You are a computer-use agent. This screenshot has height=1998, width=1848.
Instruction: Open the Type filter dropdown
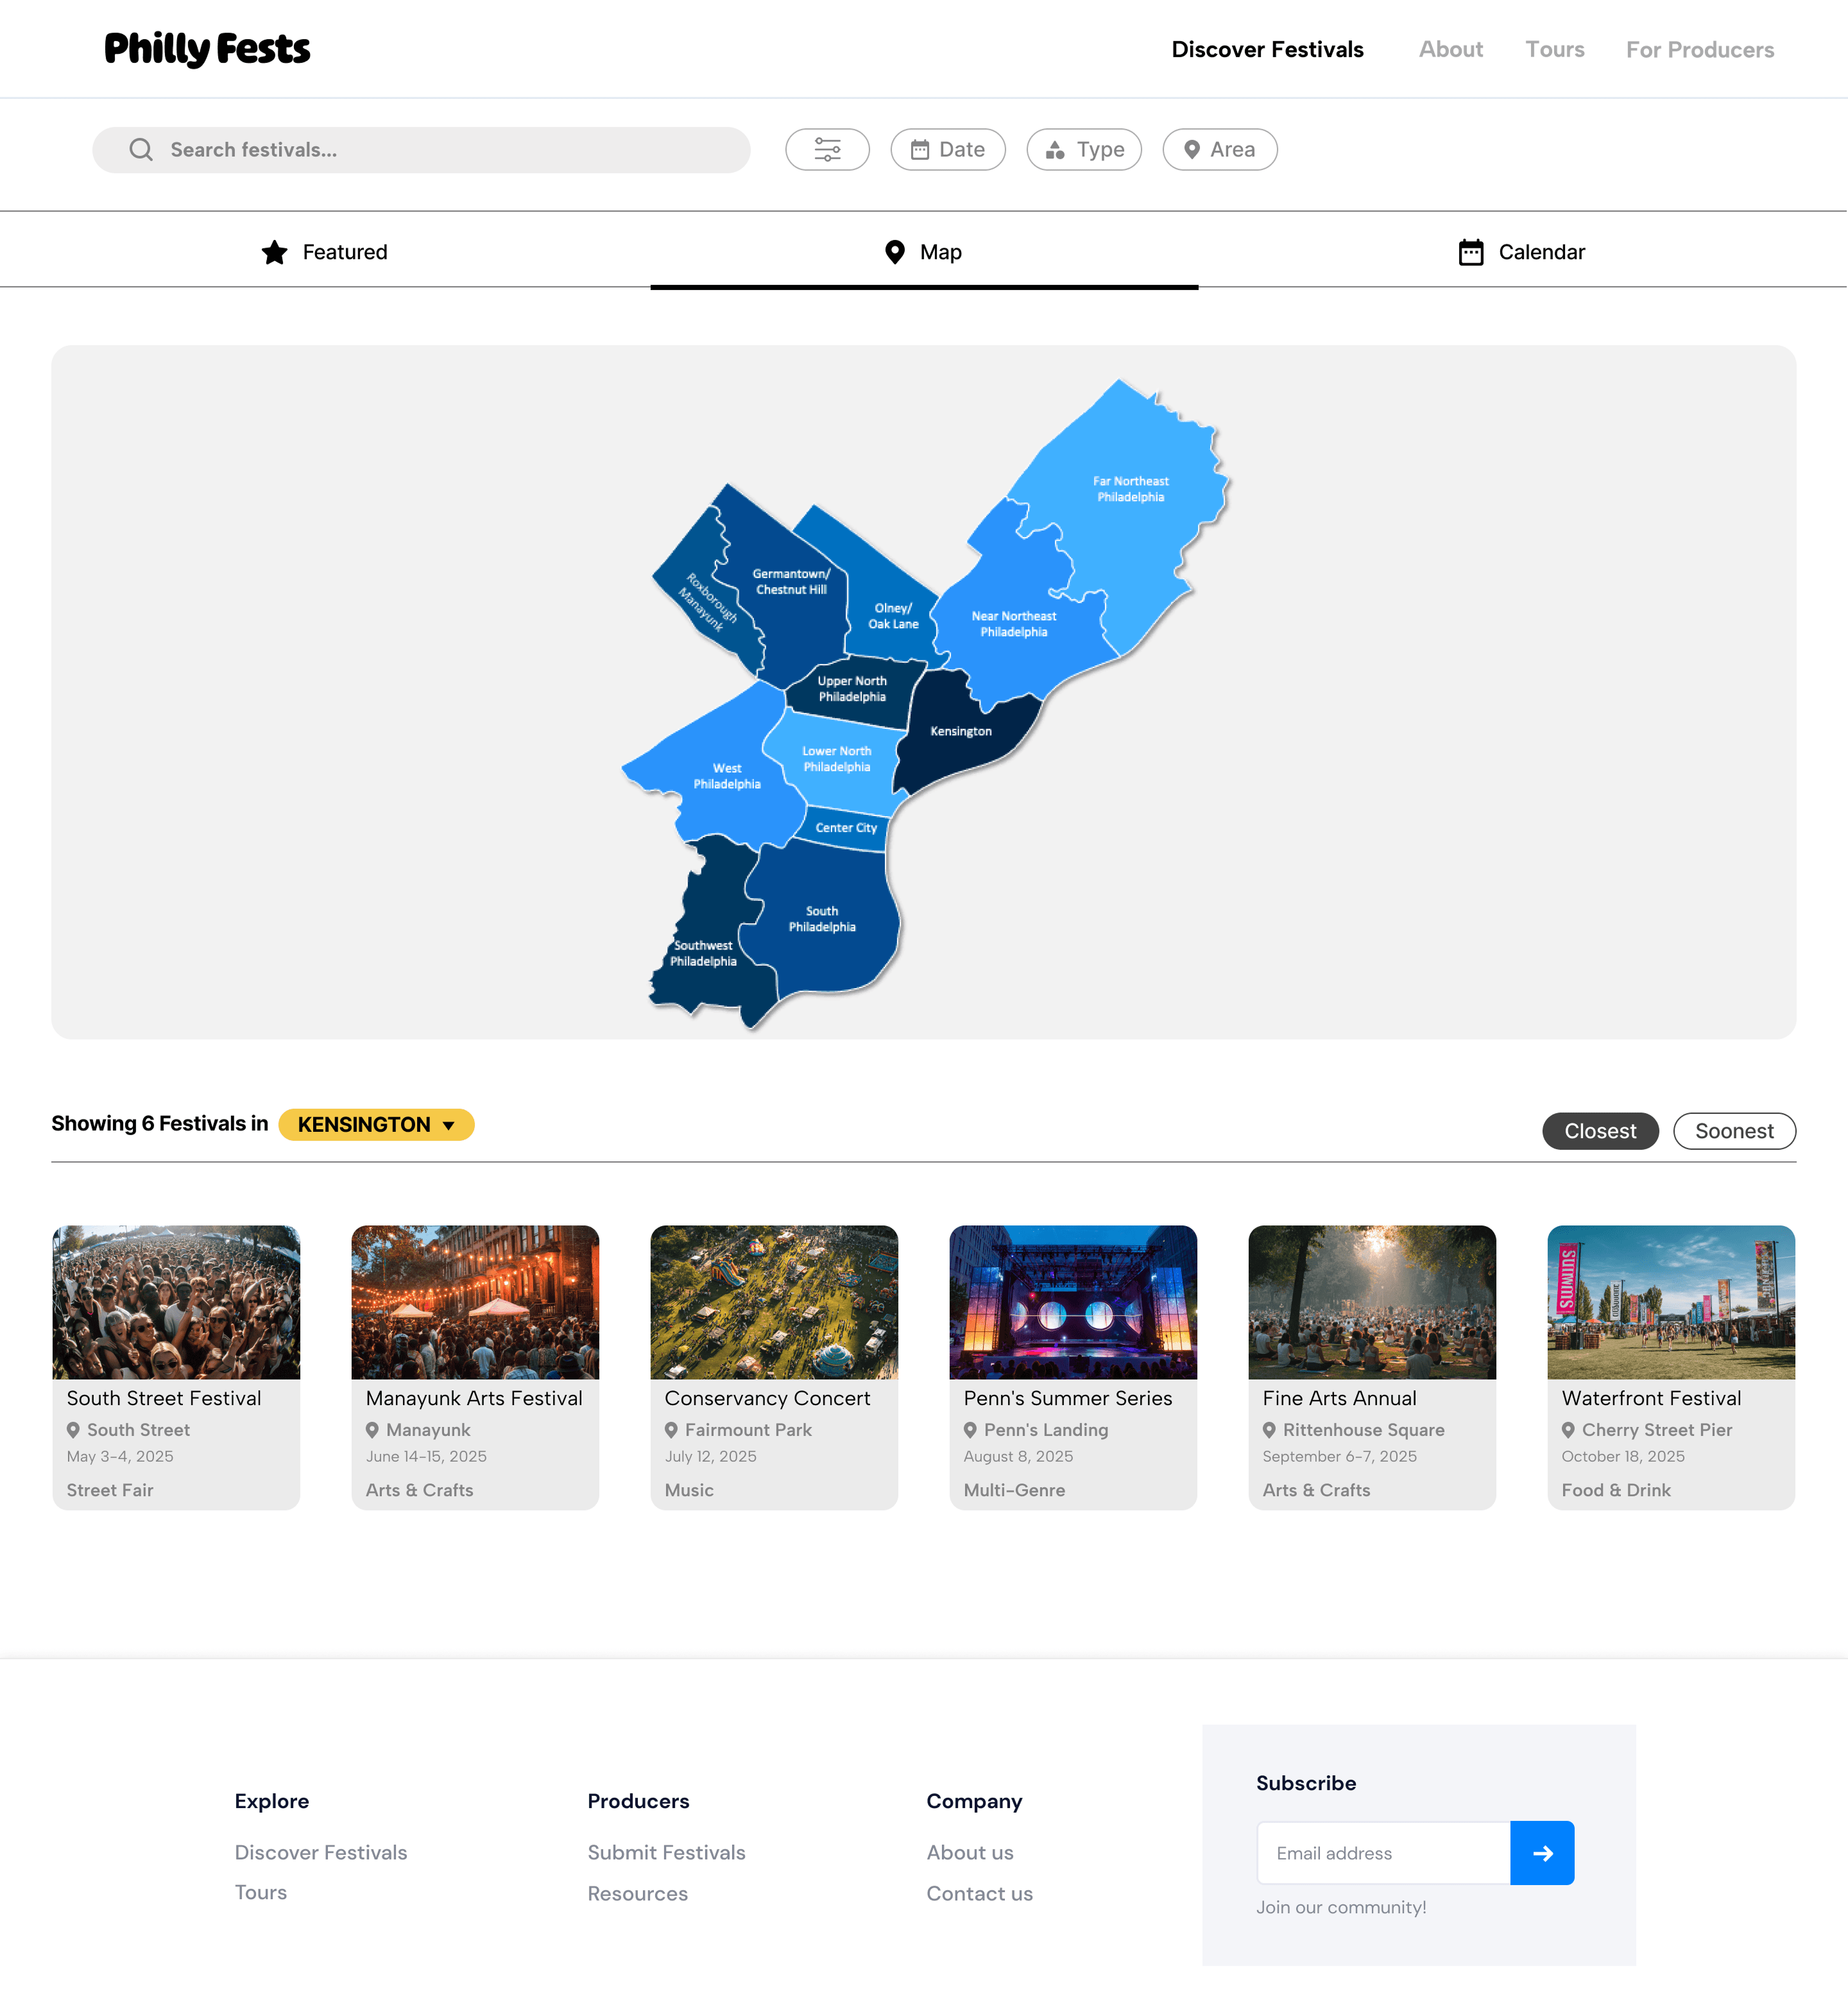pos(1084,150)
